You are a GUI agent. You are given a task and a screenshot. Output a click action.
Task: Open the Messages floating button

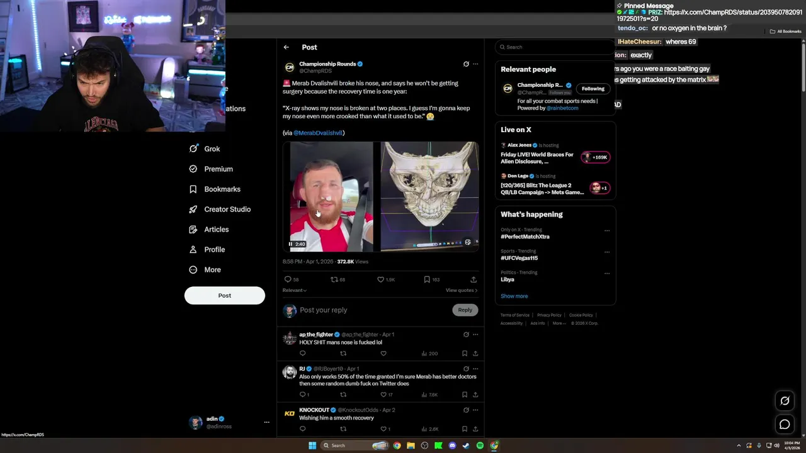point(785,425)
